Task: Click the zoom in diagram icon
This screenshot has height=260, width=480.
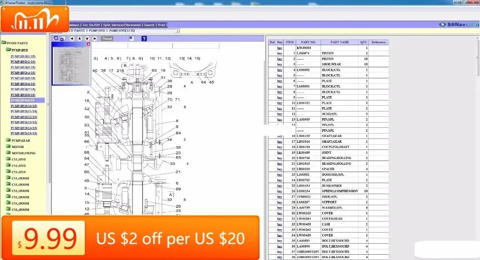Action: click(x=55, y=38)
